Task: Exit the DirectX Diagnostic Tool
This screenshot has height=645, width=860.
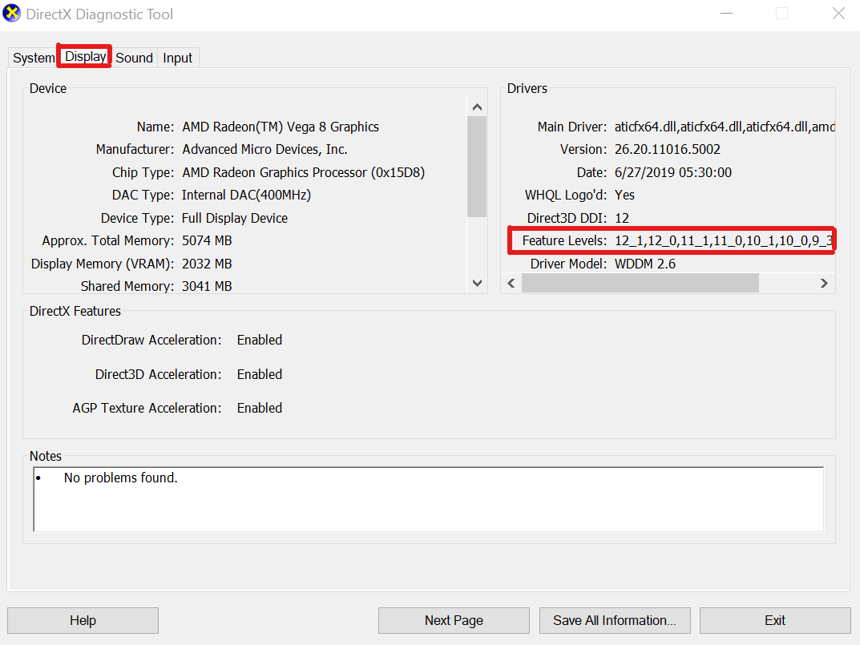Action: (x=775, y=620)
